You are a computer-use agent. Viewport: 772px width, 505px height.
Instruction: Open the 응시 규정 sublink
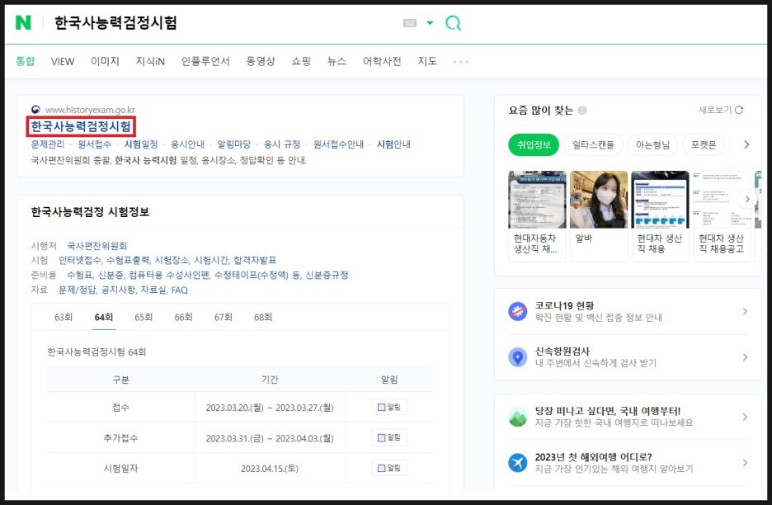pyautogui.click(x=282, y=144)
